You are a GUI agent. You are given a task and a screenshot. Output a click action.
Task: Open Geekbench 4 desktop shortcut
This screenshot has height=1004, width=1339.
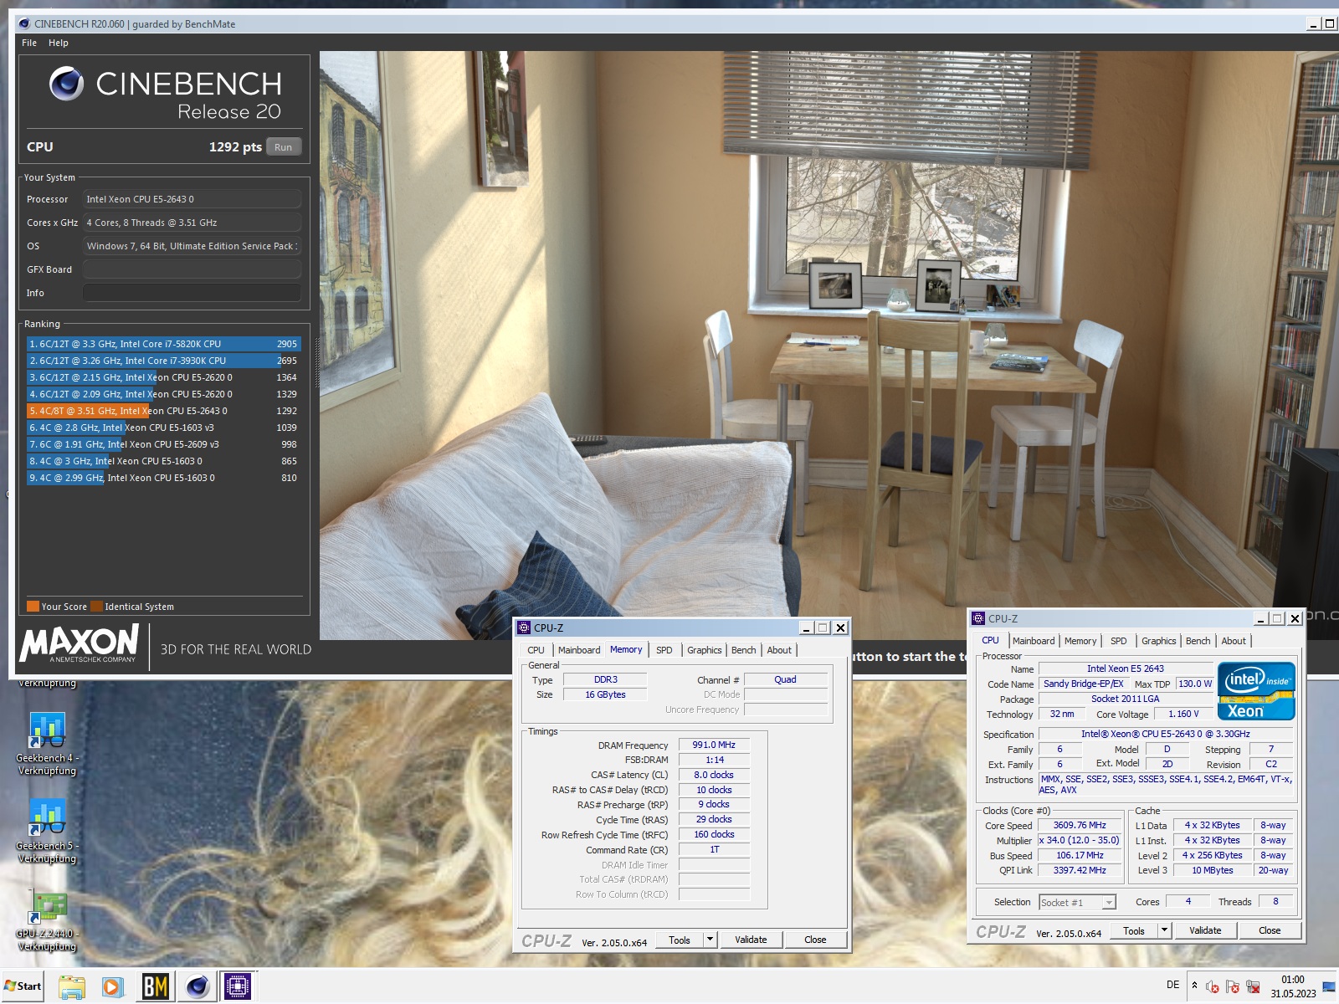click(48, 745)
